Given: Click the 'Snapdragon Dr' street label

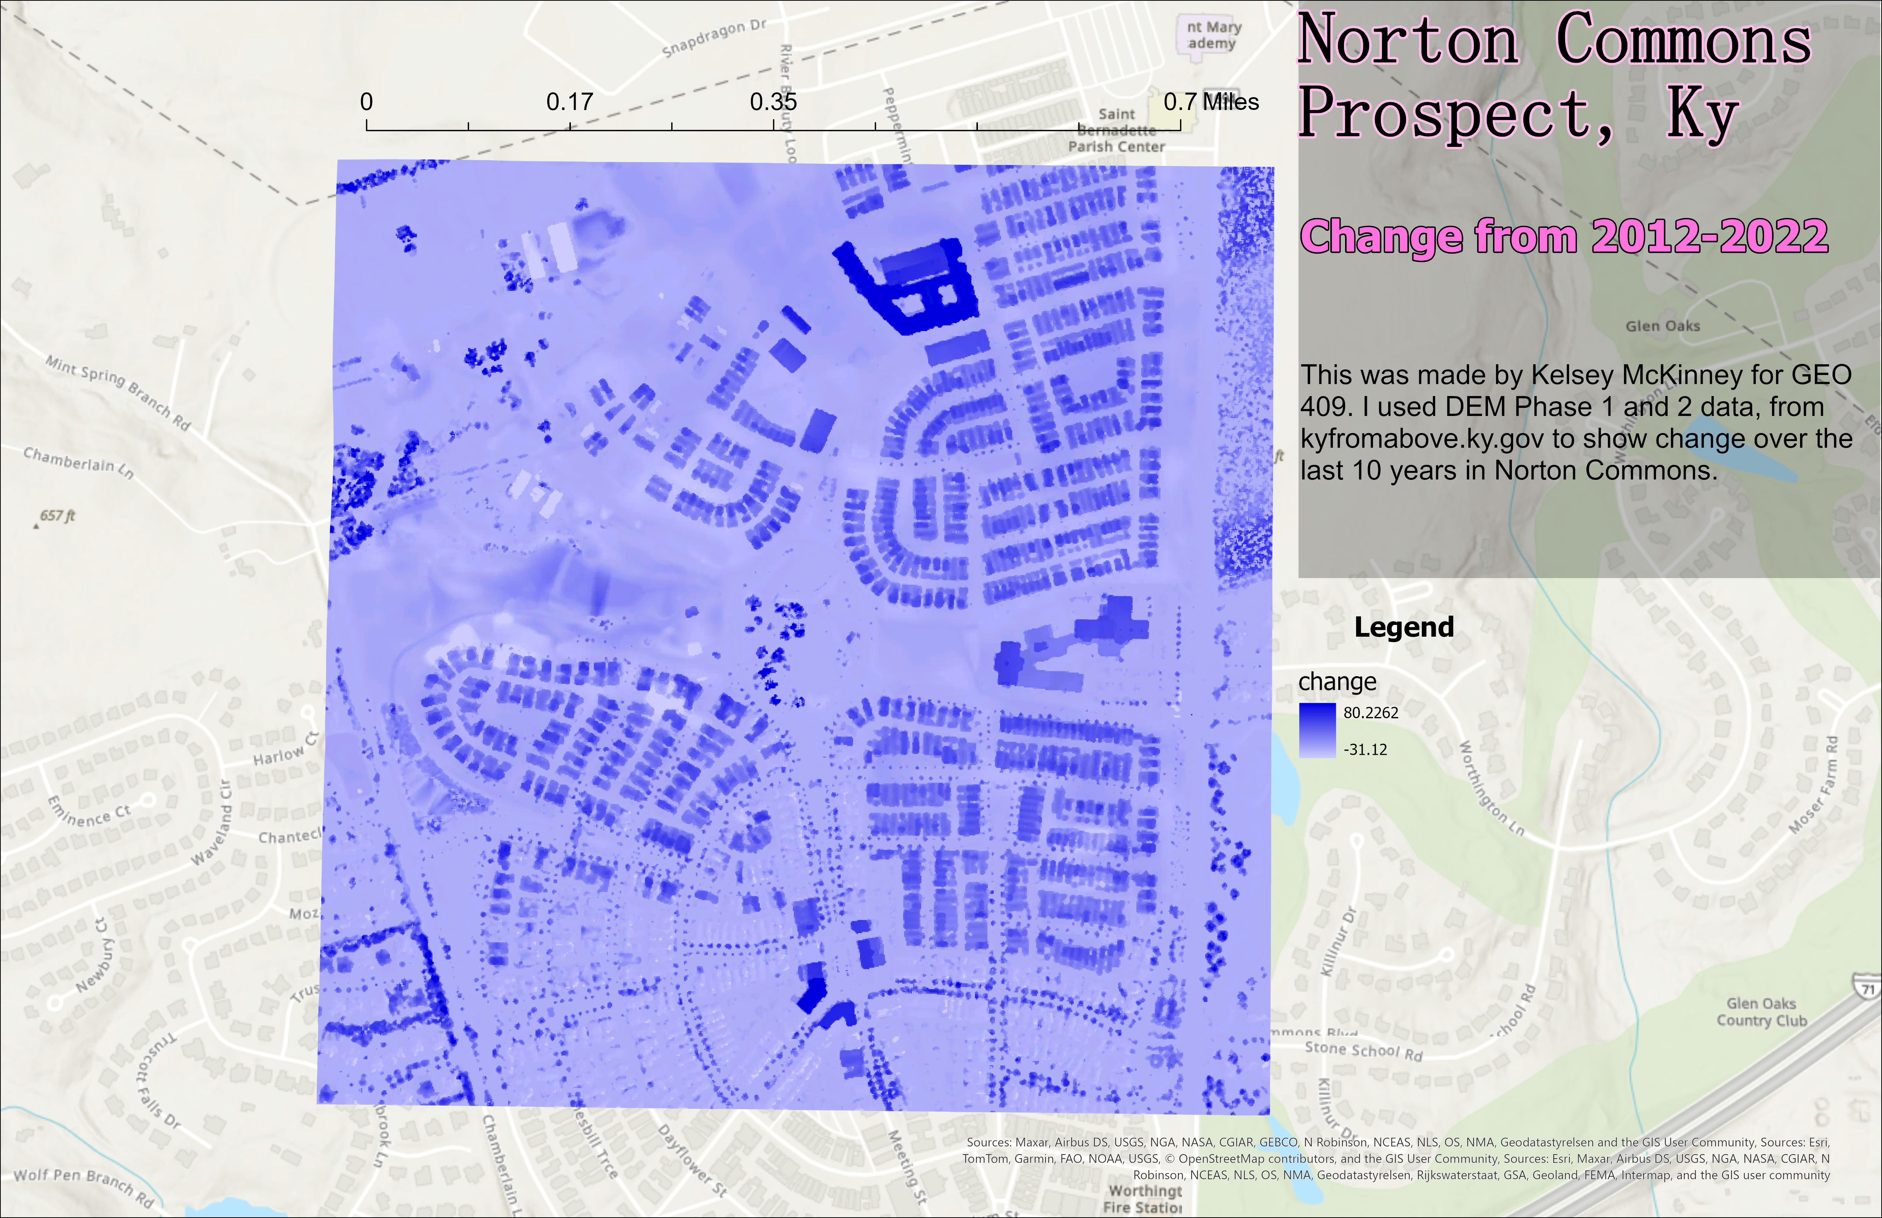Looking at the screenshot, I should click(714, 38).
